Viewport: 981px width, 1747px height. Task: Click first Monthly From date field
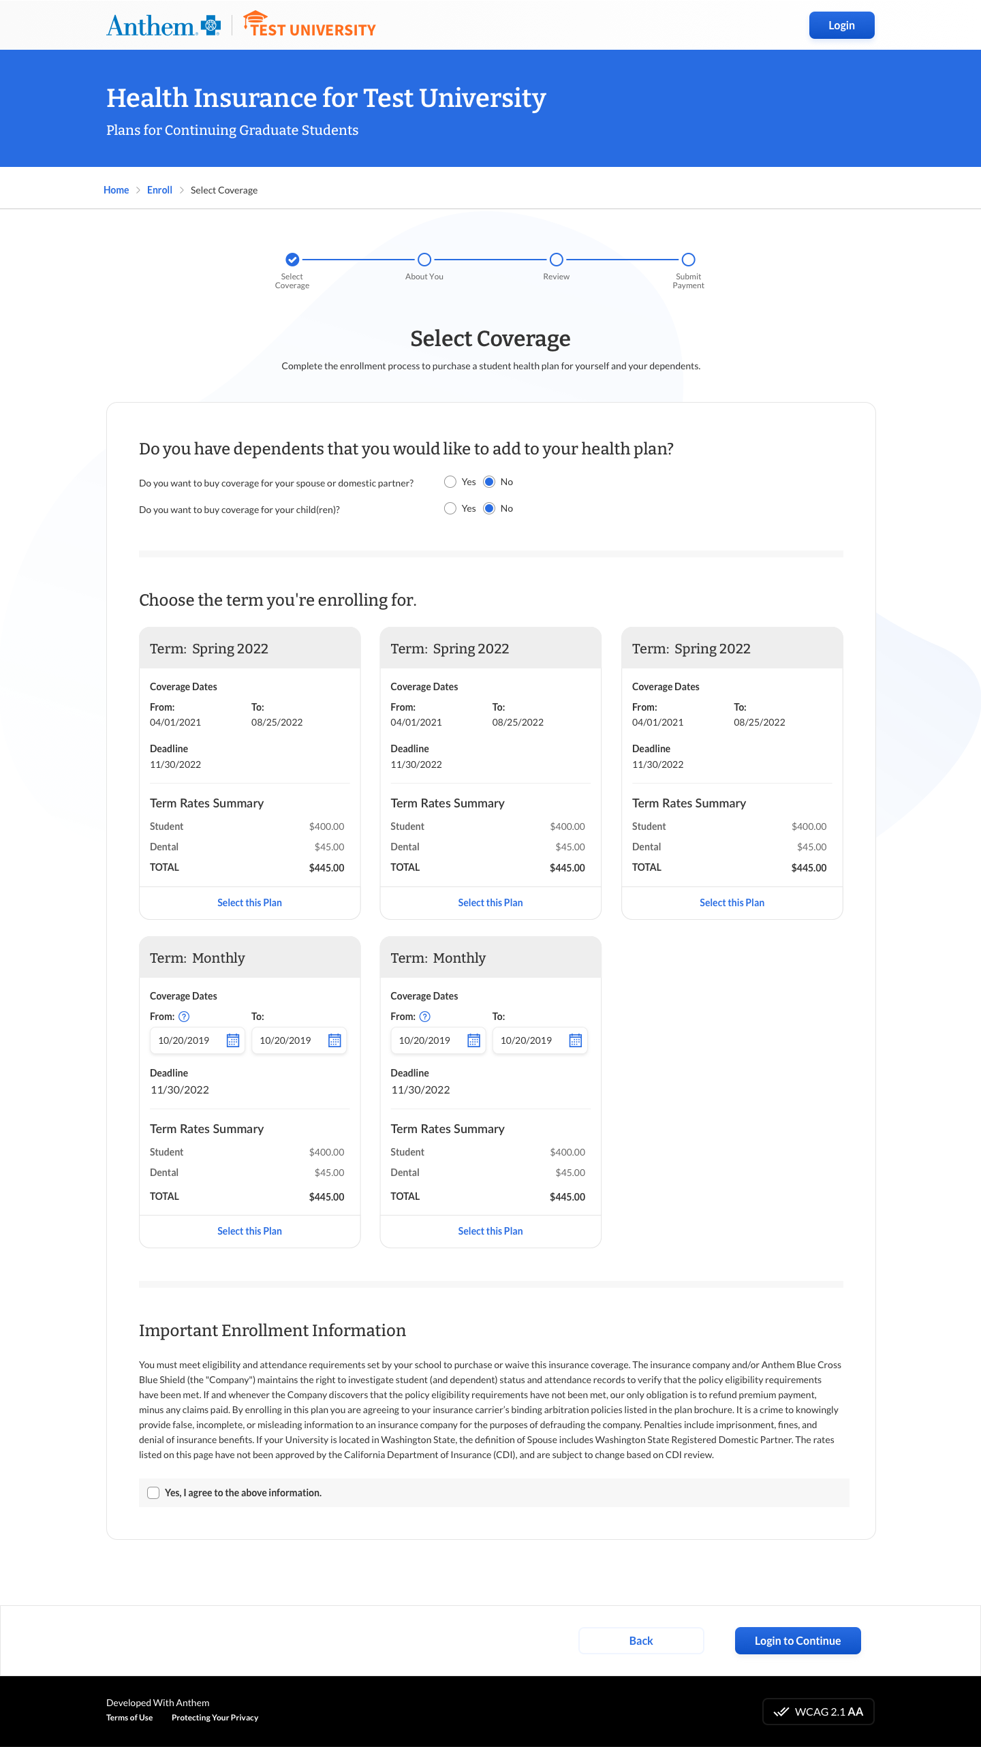pyautogui.click(x=197, y=1040)
